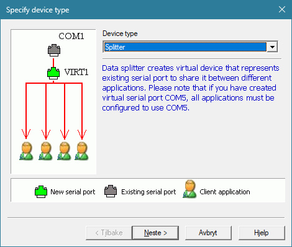
Task: Open Hjelp for this dialog
Action: tap(262, 233)
